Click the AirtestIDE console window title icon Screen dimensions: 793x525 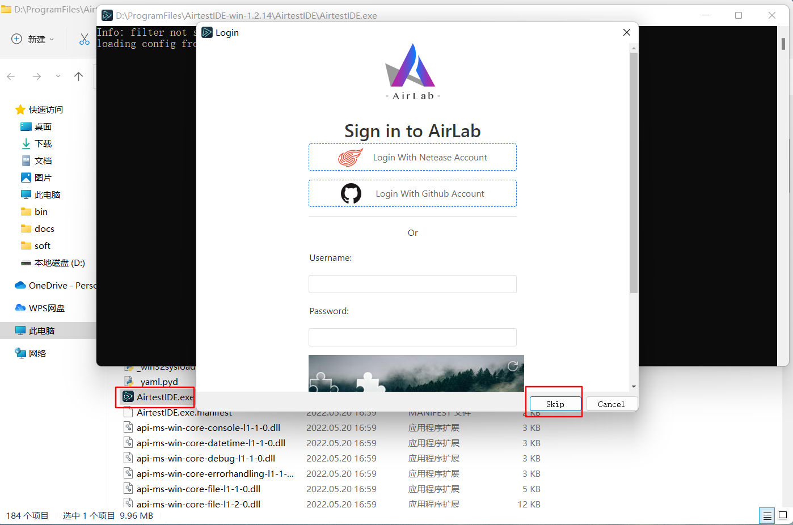point(107,15)
